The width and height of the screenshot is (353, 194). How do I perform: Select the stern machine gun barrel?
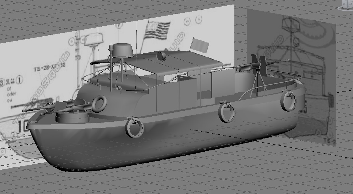pyautogui.click(x=277, y=62)
